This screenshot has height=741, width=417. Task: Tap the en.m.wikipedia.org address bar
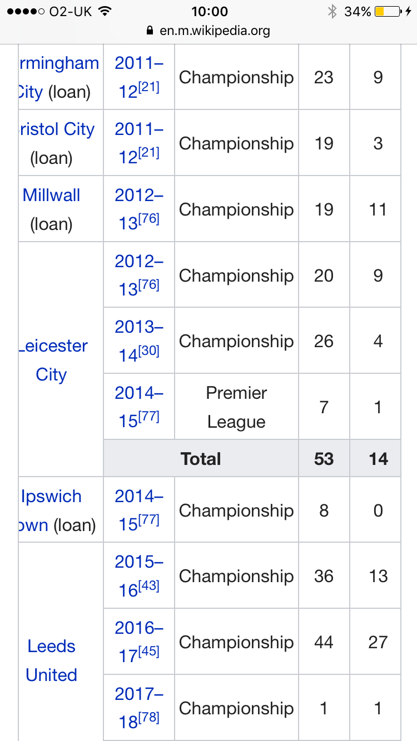pyautogui.click(x=209, y=31)
